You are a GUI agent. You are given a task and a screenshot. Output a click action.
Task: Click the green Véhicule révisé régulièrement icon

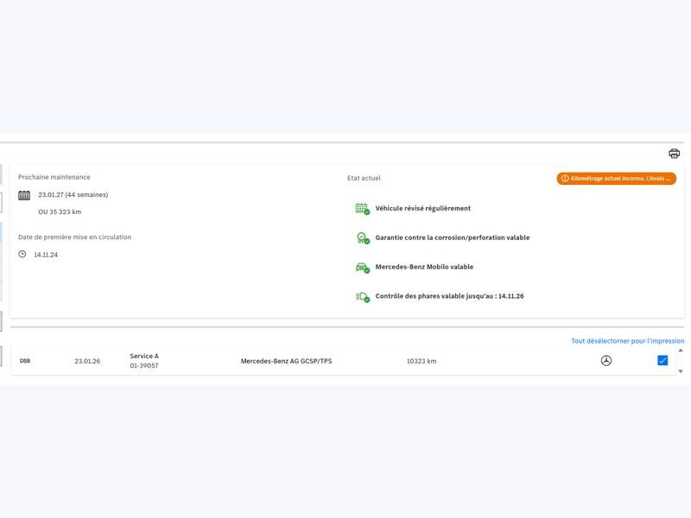point(362,209)
